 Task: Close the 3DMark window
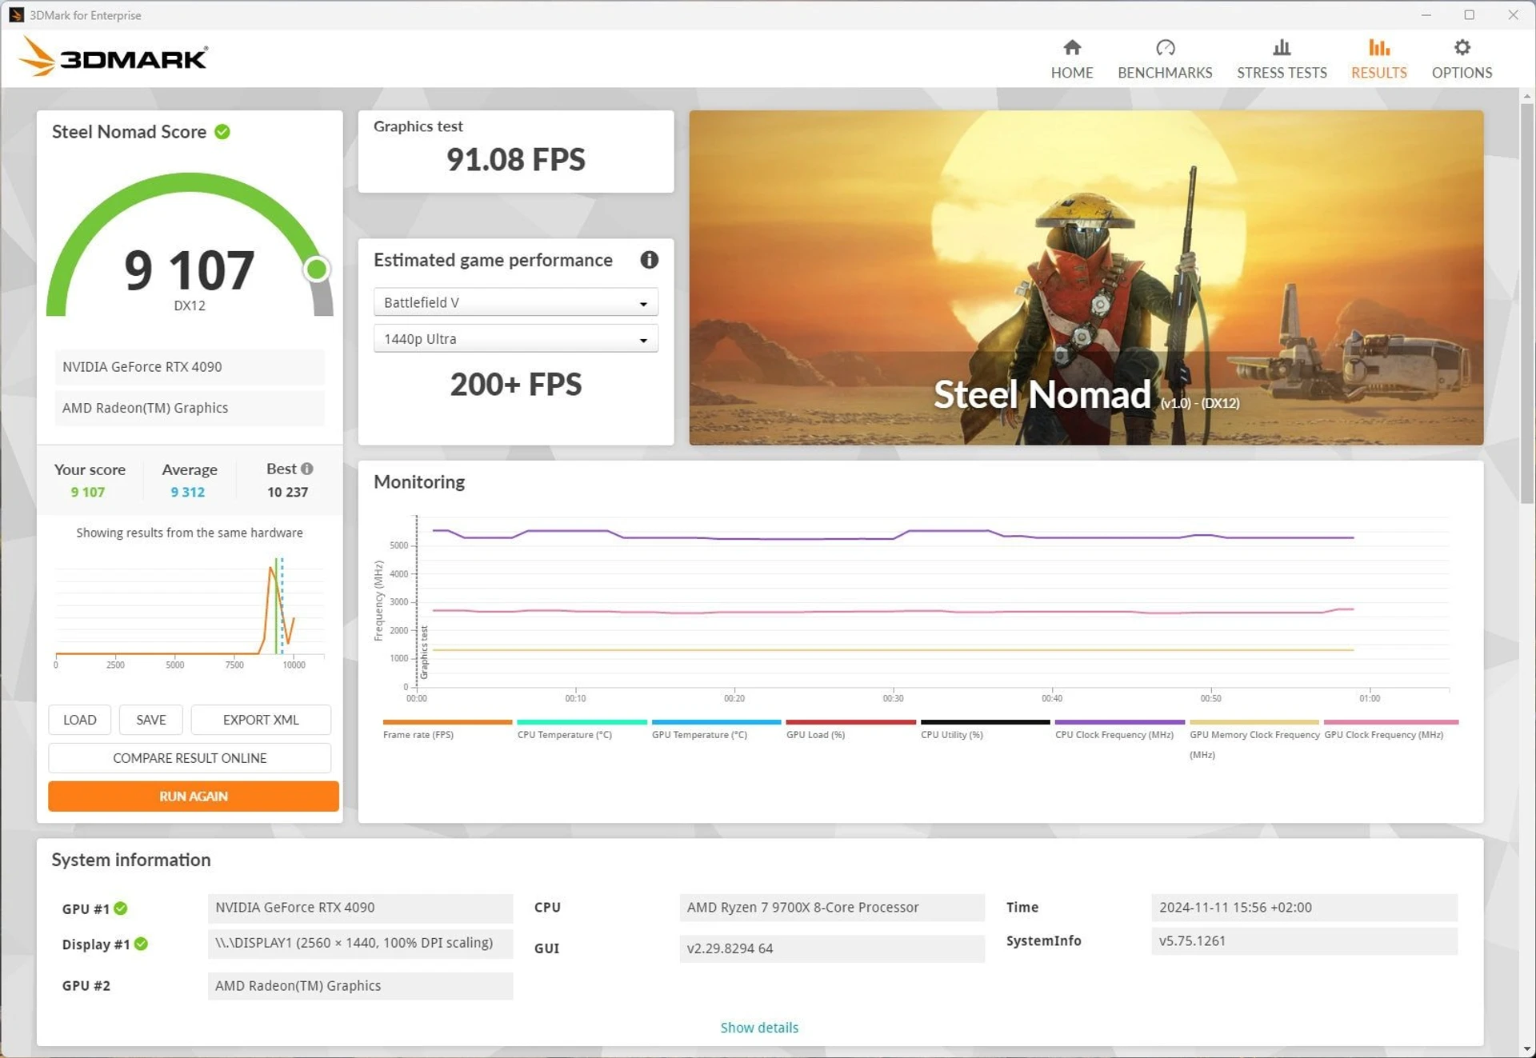coord(1513,14)
